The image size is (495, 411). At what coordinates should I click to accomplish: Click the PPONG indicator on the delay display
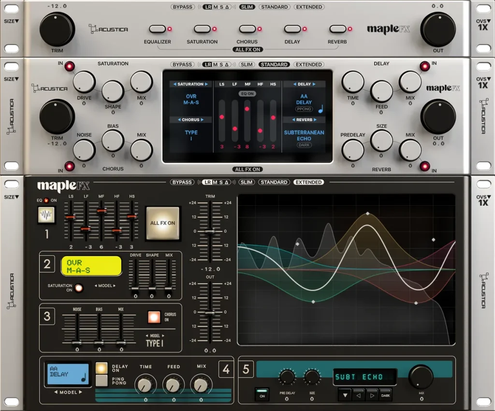(304, 109)
